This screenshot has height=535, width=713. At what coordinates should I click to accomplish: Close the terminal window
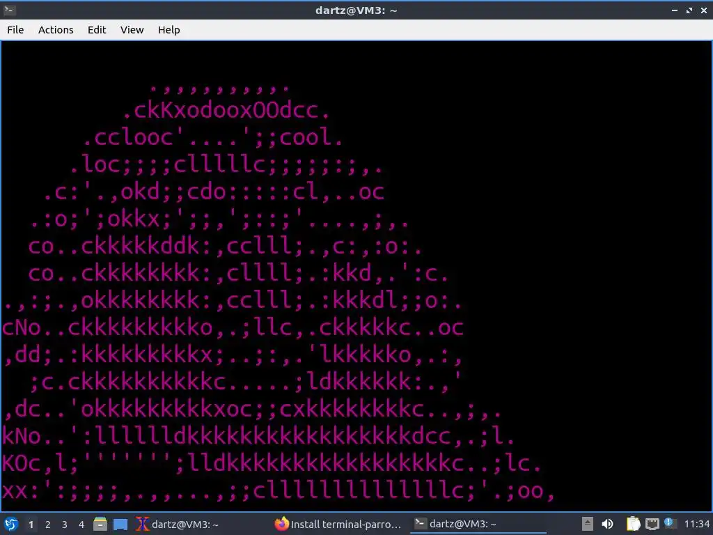[x=704, y=10]
